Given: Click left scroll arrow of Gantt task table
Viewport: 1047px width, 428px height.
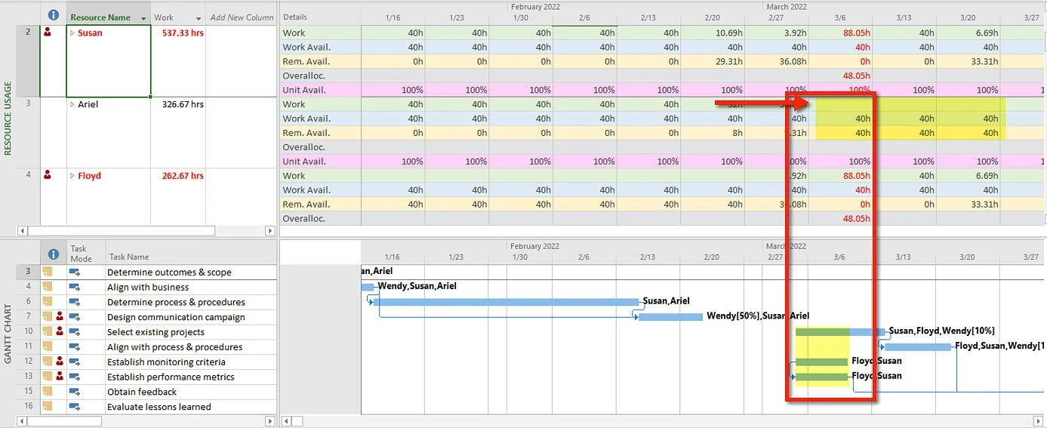Looking at the screenshot, I should [21, 421].
